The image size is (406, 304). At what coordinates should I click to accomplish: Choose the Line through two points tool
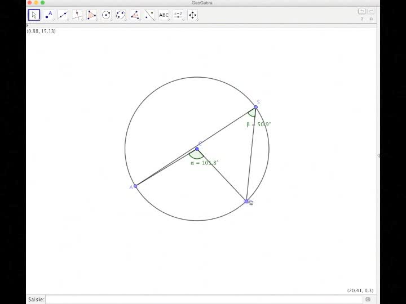pos(63,15)
